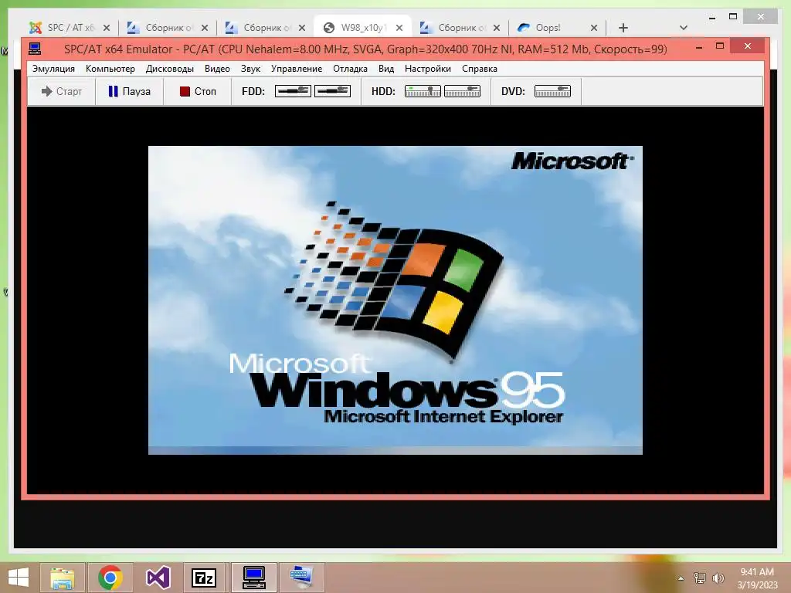Open the volume tray icon

(718, 578)
